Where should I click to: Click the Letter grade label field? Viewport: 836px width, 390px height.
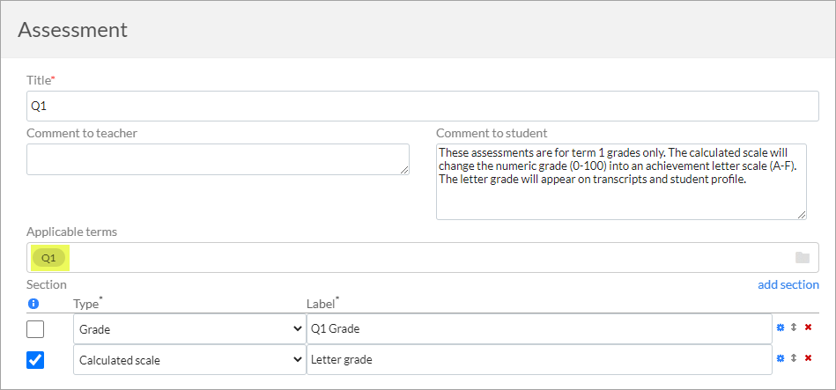coord(539,360)
